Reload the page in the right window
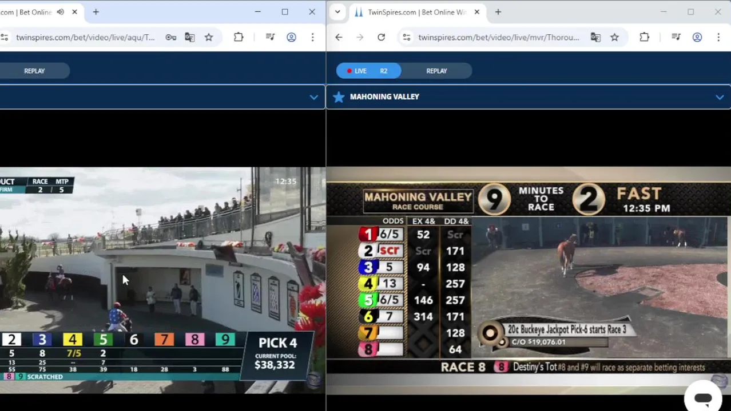This screenshot has height=411, width=731. point(381,37)
